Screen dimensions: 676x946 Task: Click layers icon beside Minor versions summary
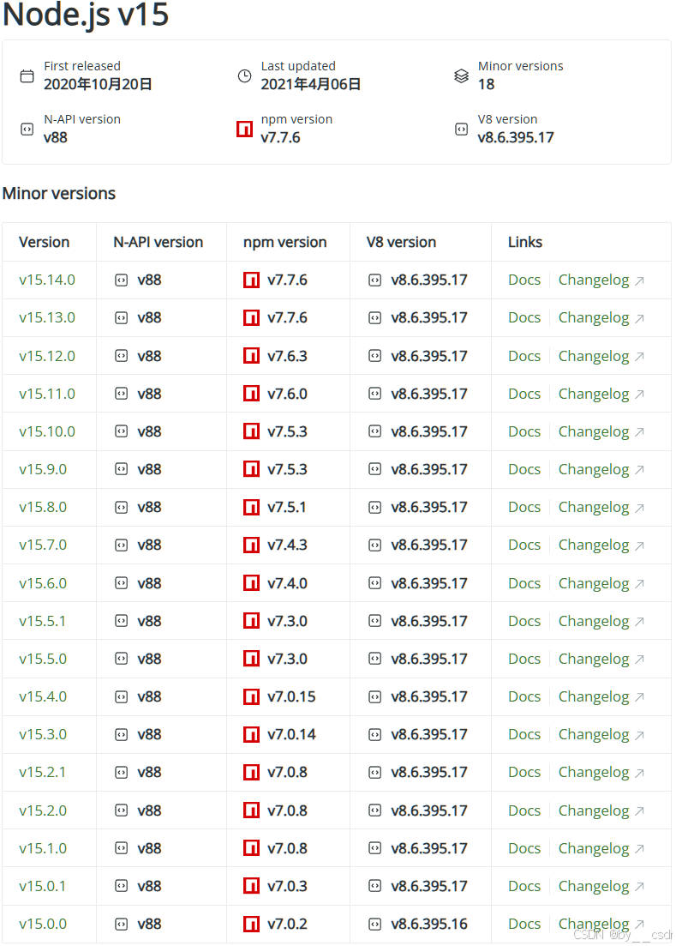[x=461, y=76]
